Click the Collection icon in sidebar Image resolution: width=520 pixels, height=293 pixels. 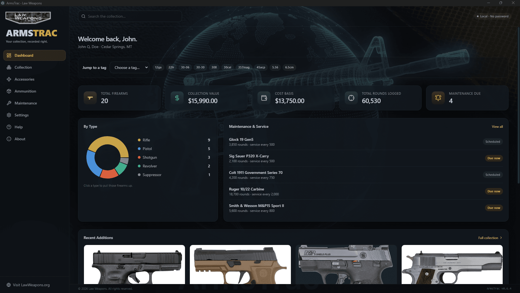[9, 67]
